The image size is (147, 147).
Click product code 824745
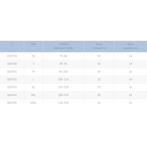tap(12, 103)
